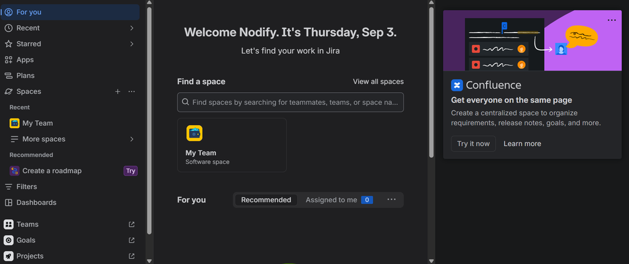629x264 pixels.
Task: Click the My Team icon in sidebar
Action: point(15,123)
